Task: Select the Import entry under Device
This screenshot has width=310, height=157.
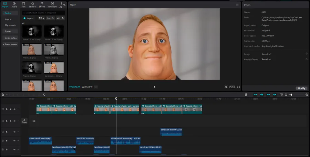Action: 8,19
